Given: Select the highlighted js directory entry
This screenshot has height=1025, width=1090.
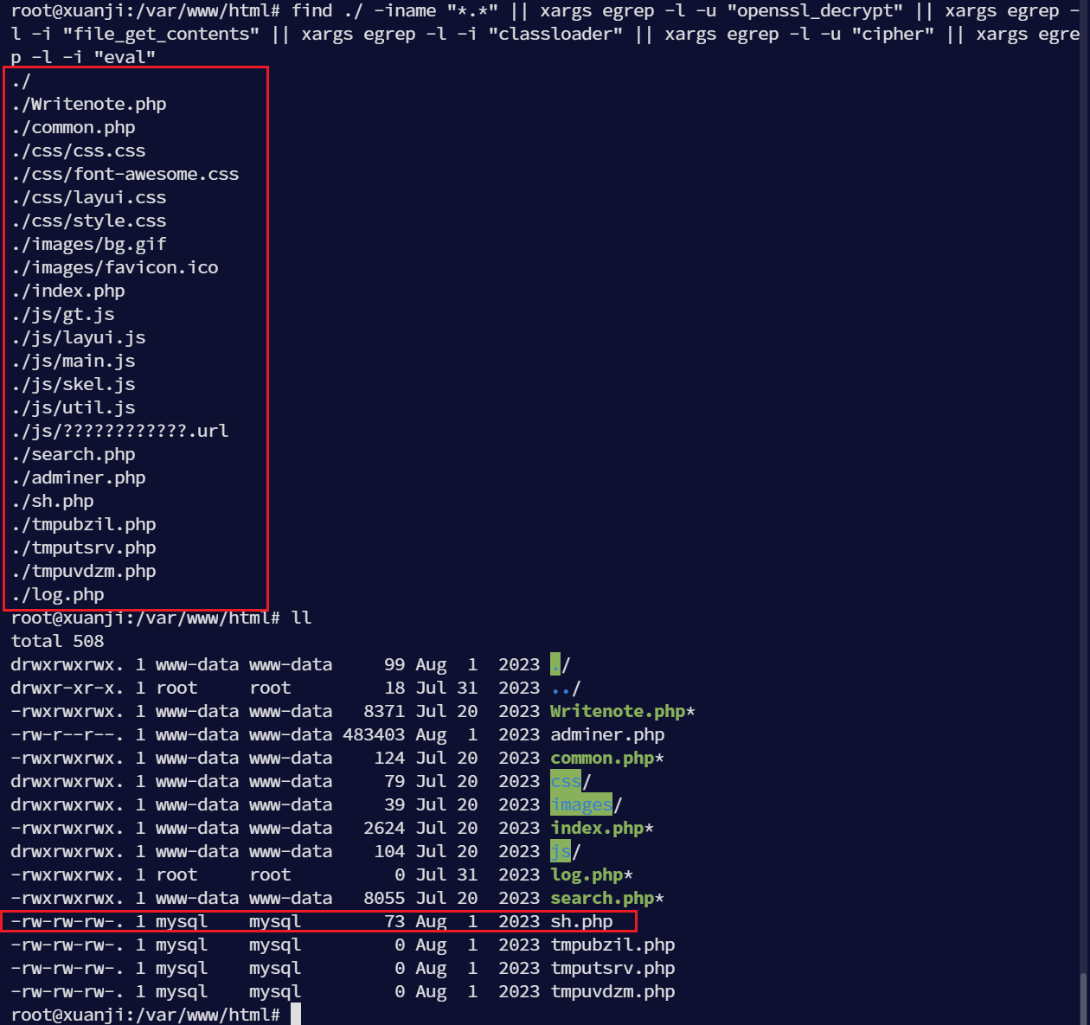Looking at the screenshot, I should (x=561, y=851).
